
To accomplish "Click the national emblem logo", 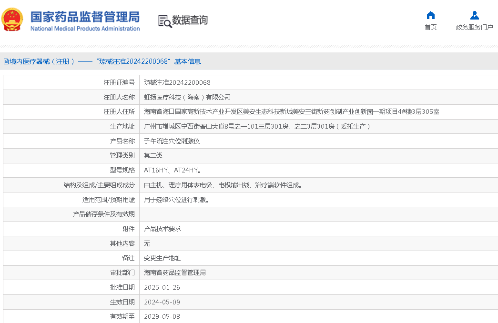I will coord(12,20).
